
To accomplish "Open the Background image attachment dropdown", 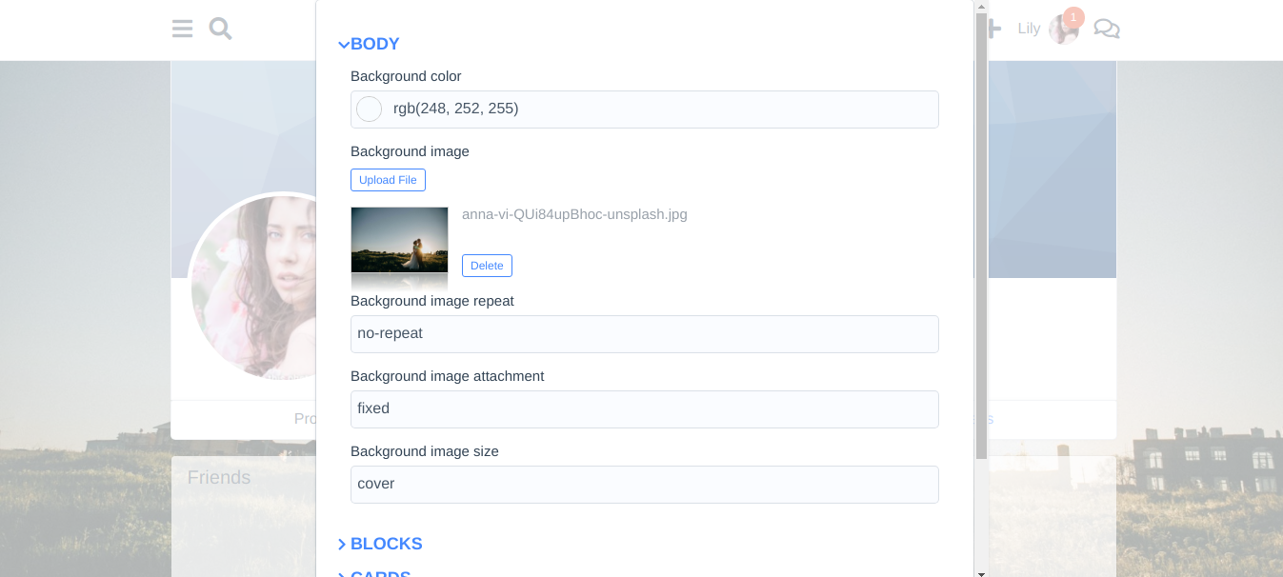I will 644,409.
